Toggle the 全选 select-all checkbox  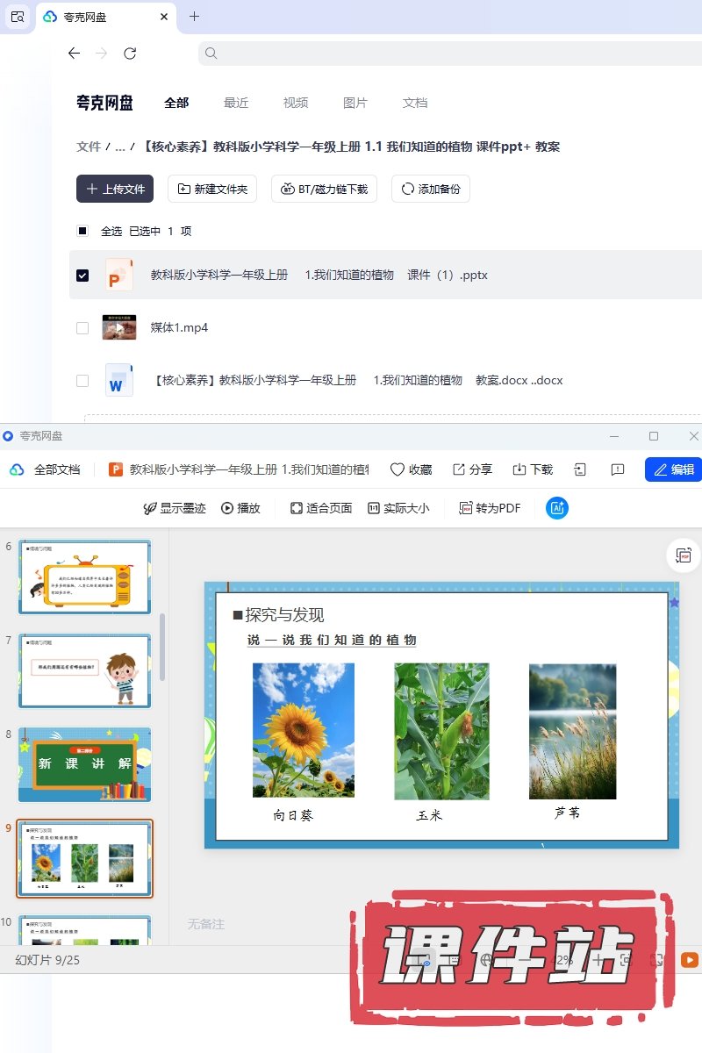pos(82,232)
